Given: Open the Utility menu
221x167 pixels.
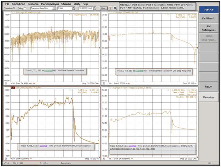Looking at the screenshot, I should click(77, 4).
